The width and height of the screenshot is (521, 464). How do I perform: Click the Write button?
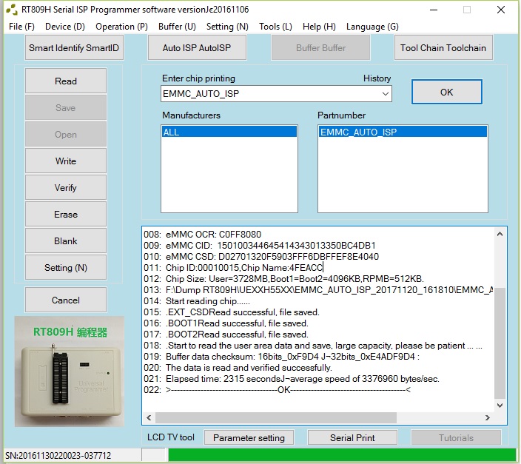66,161
